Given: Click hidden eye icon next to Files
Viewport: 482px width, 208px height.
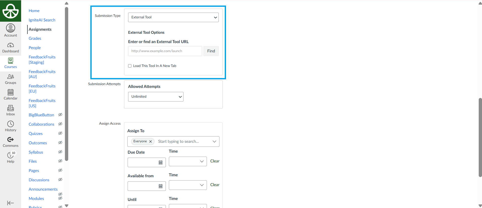Looking at the screenshot, I should (60, 161).
